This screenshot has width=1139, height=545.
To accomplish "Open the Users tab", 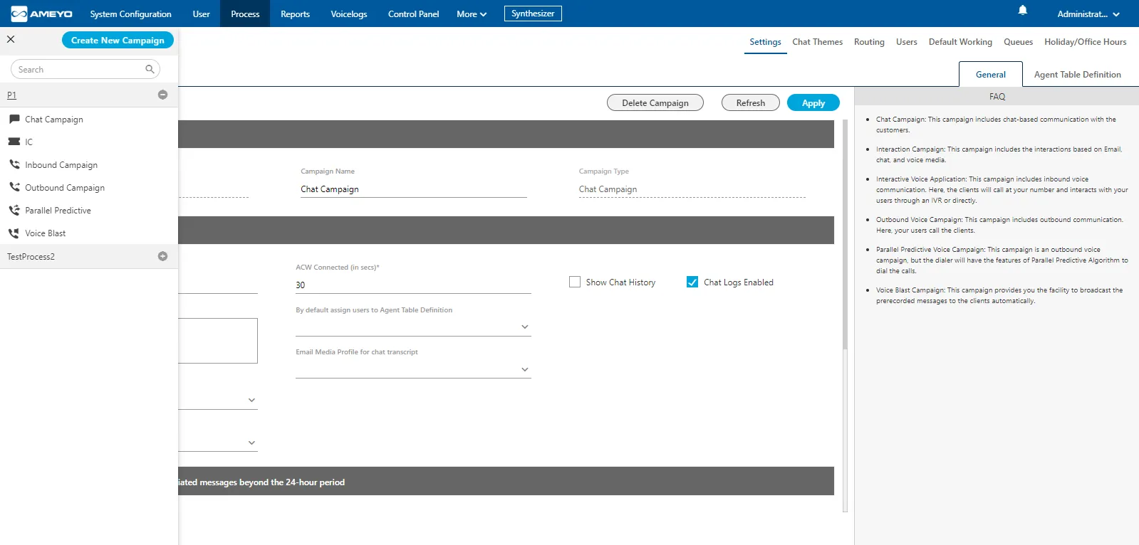I will click(906, 42).
